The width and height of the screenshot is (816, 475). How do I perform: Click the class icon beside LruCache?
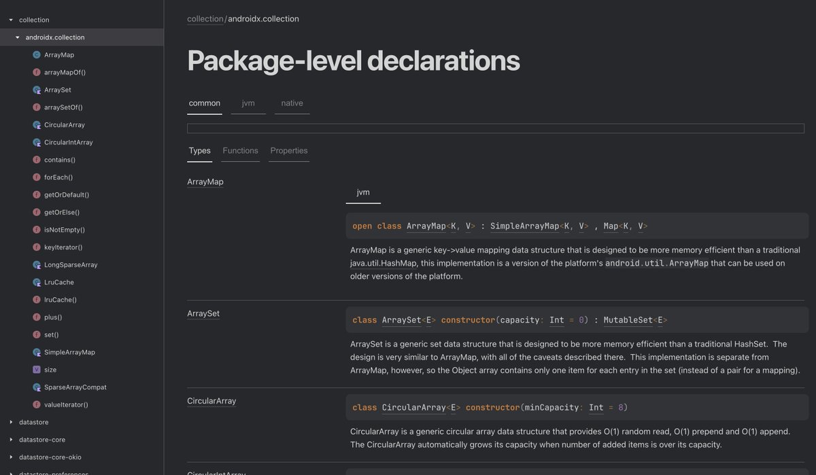(x=37, y=282)
